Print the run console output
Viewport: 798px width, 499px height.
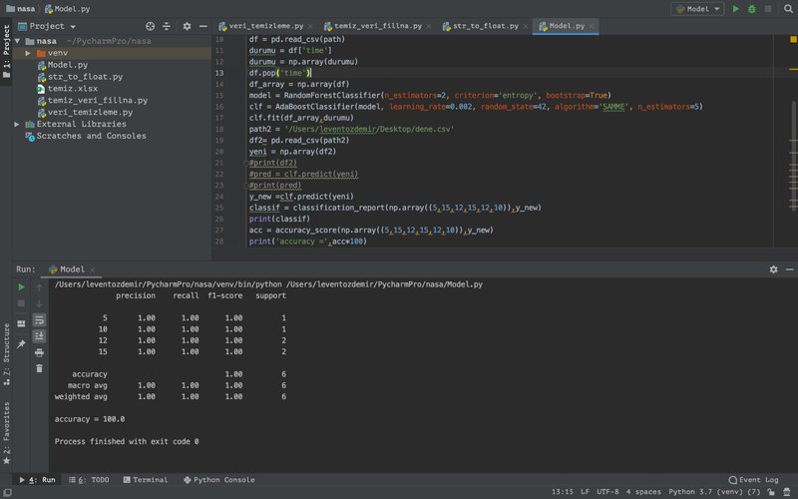[x=39, y=351]
